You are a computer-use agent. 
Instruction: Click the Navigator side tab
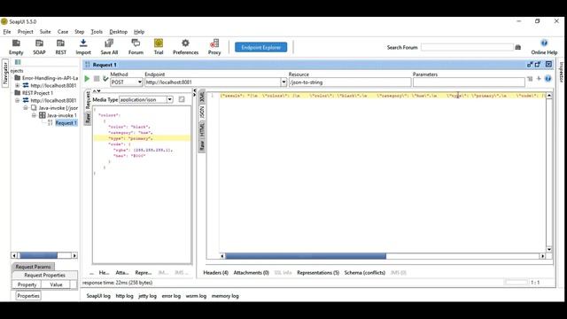pyautogui.click(x=5, y=73)
